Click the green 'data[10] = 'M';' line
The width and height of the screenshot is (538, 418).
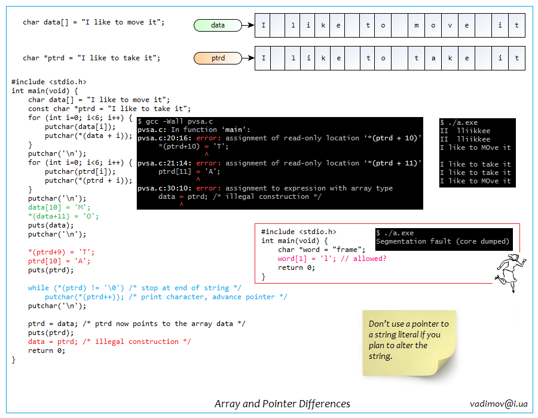pos(59,207)
